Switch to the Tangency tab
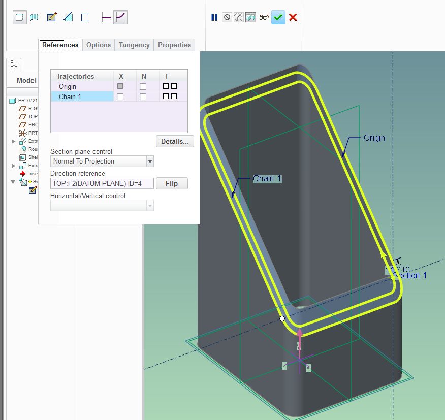The width and height of the screenshot is (445, 420). 134,45
